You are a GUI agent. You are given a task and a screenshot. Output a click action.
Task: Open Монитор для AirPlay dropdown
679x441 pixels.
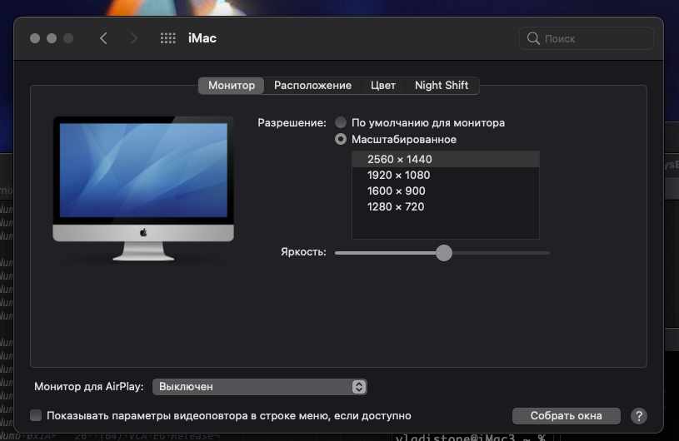pyautogui.click(x=260, y=387)
